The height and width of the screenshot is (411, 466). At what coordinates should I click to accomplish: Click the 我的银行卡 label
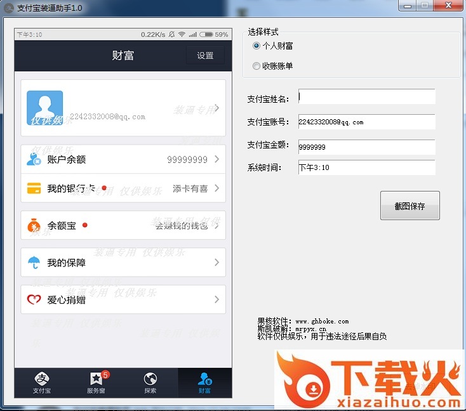coord(71,188)
